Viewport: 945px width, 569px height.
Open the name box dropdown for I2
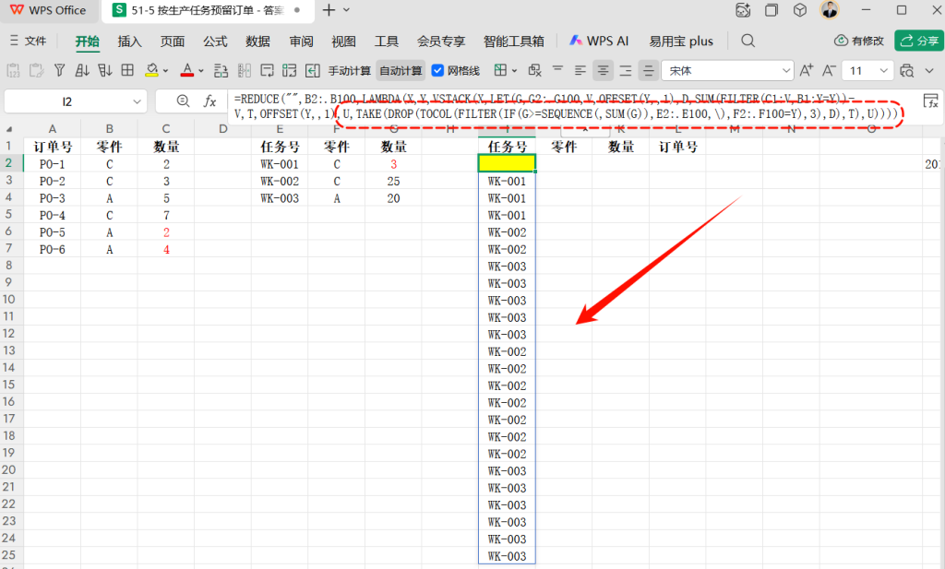137,101
